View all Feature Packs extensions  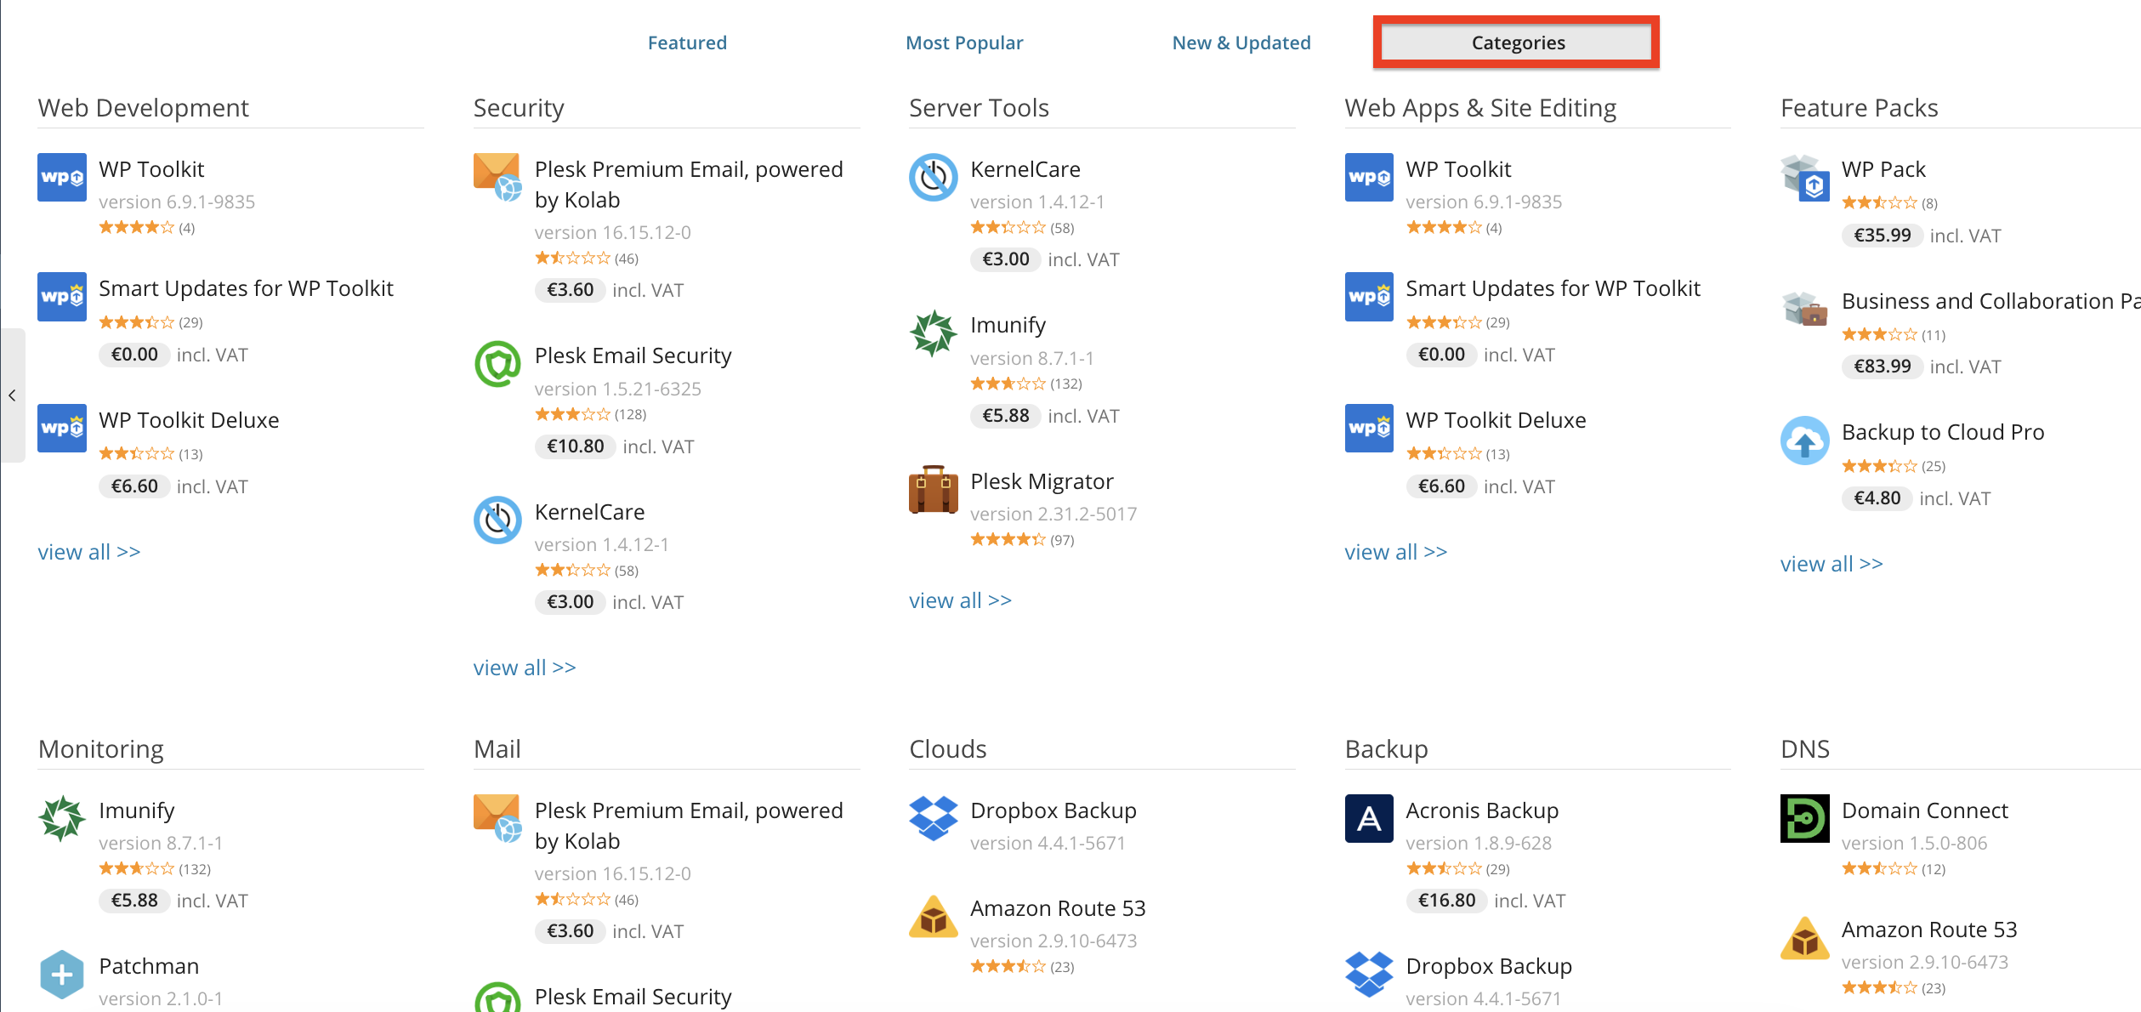(1831, 564)
